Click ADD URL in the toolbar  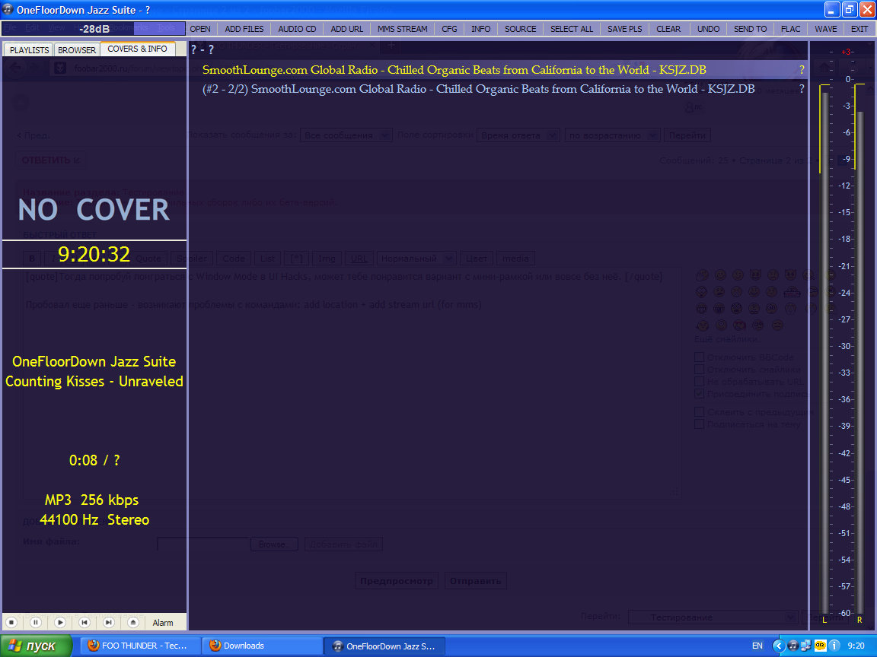pyautogui.click(x=347, y=29)
